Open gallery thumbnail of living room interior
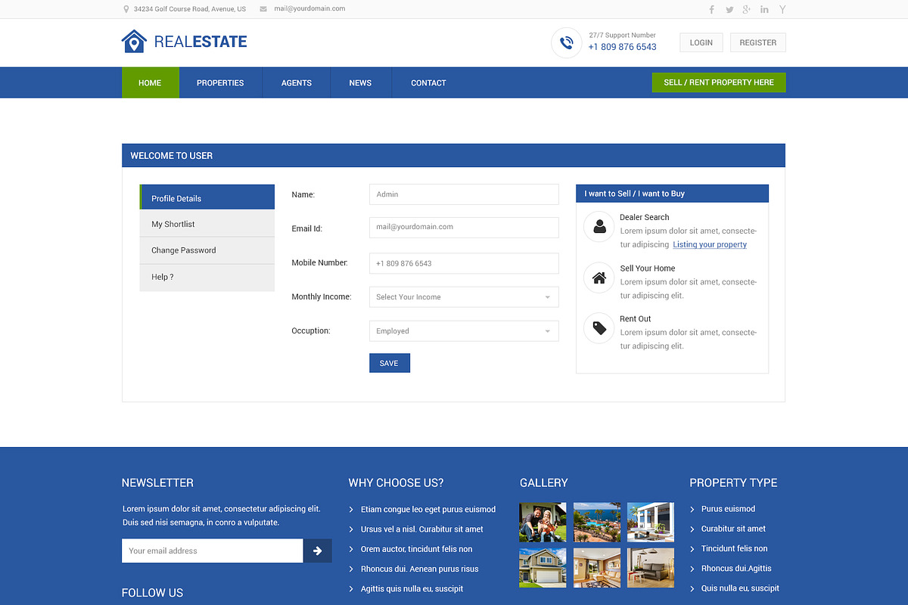Image resolution: width=908 pixels, height=605 pixels. click(597, 568)
